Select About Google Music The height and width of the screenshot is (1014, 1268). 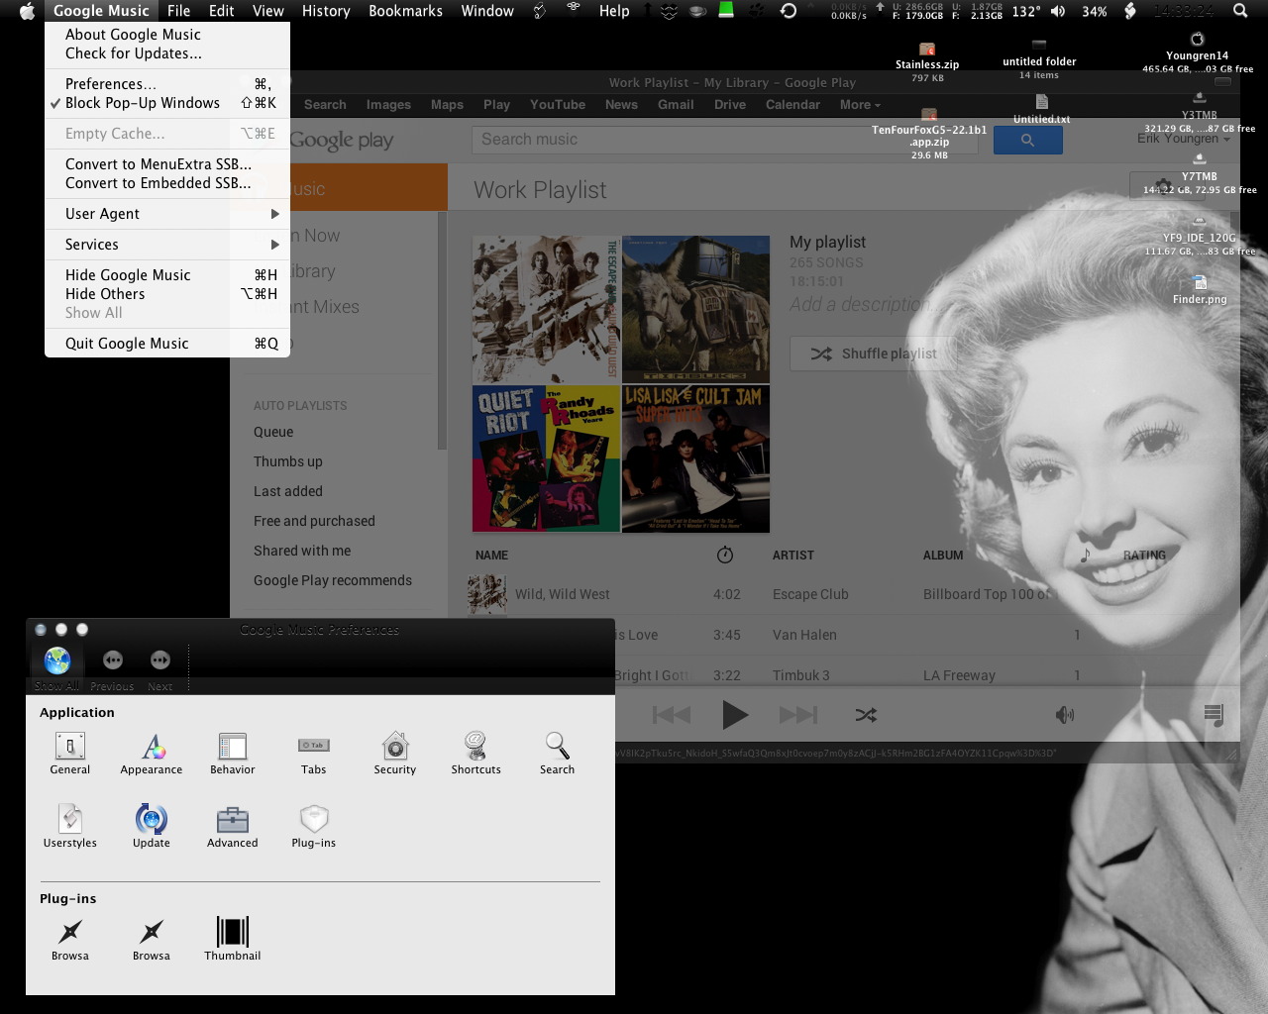pos(167,35)
